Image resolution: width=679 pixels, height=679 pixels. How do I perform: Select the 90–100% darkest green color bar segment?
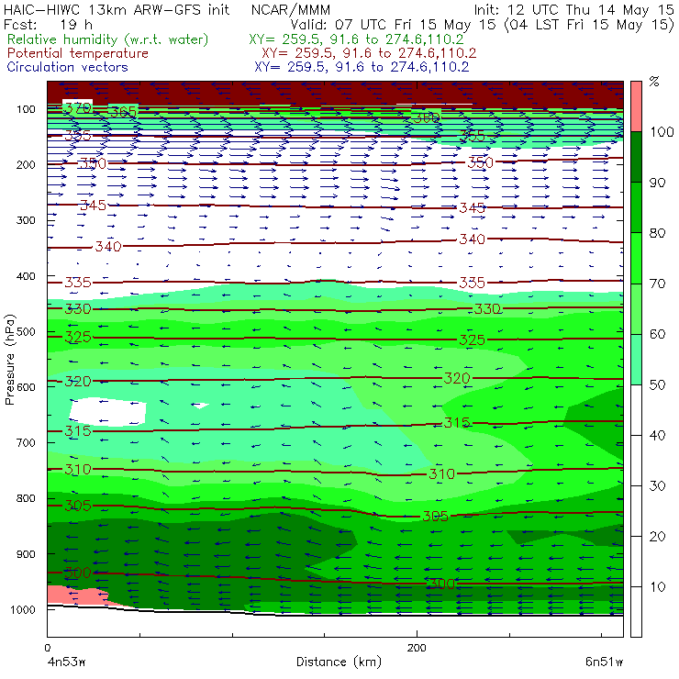click(x=636, y=157)
